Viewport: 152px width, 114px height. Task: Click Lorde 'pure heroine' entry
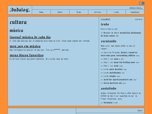(x=113, y=69)
